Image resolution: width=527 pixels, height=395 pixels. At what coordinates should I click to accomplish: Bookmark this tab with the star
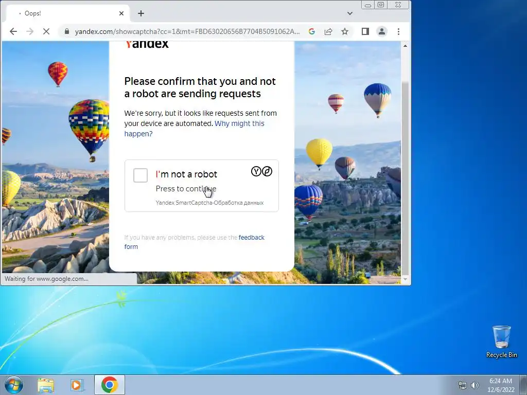click(345, 31)
